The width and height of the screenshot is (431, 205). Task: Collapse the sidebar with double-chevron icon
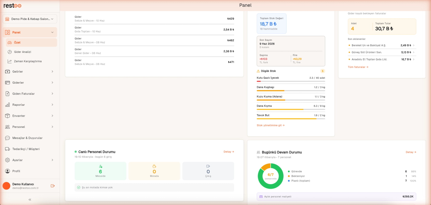(x=30, y=199)
